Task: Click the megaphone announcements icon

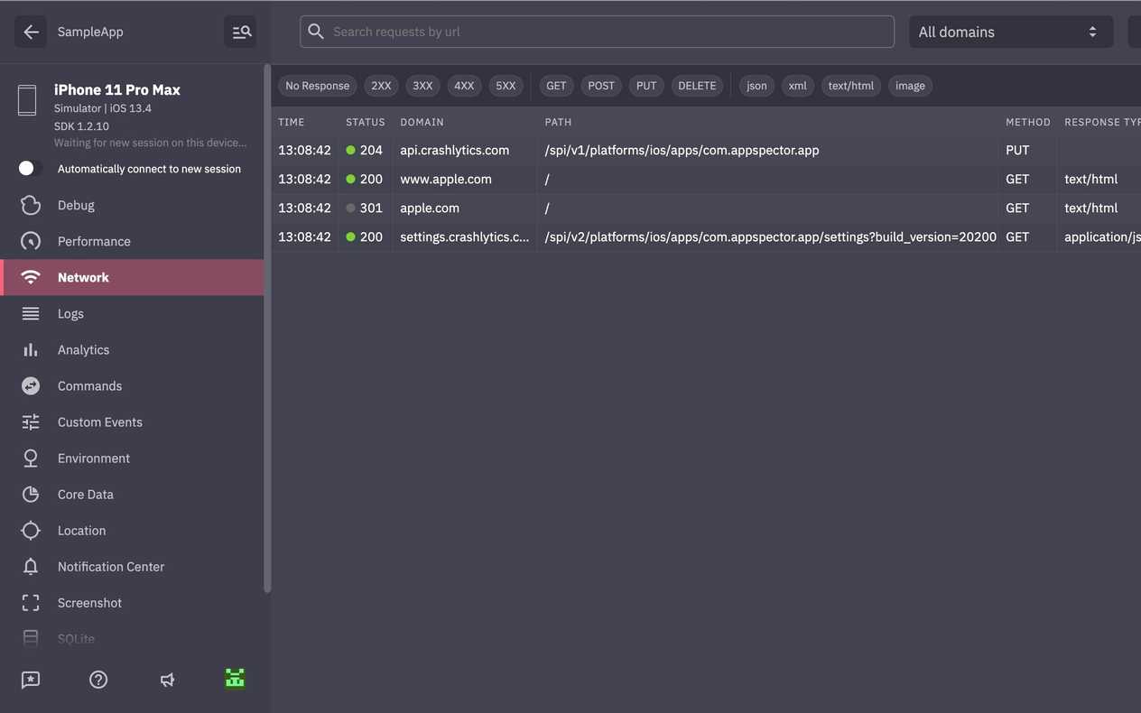Action: pos(167,680)
